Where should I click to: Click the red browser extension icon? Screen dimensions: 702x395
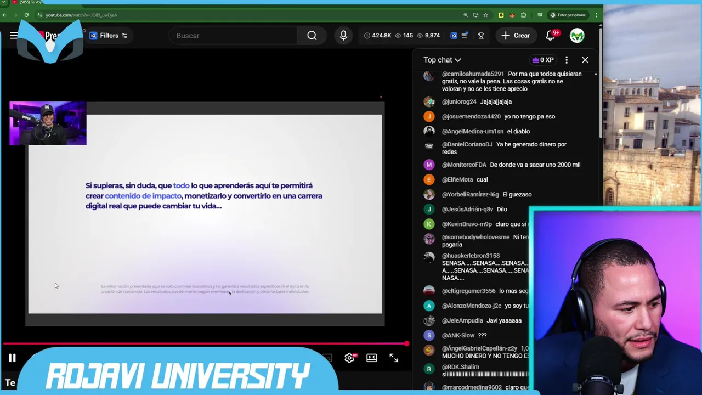512,15
